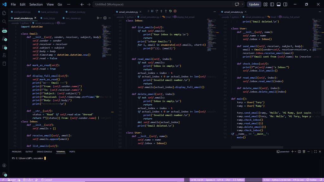The width and height of the screenshot is (324, 182).
Task: Toggle the bottom Panel visibility
Action: (x=279, y=4)
